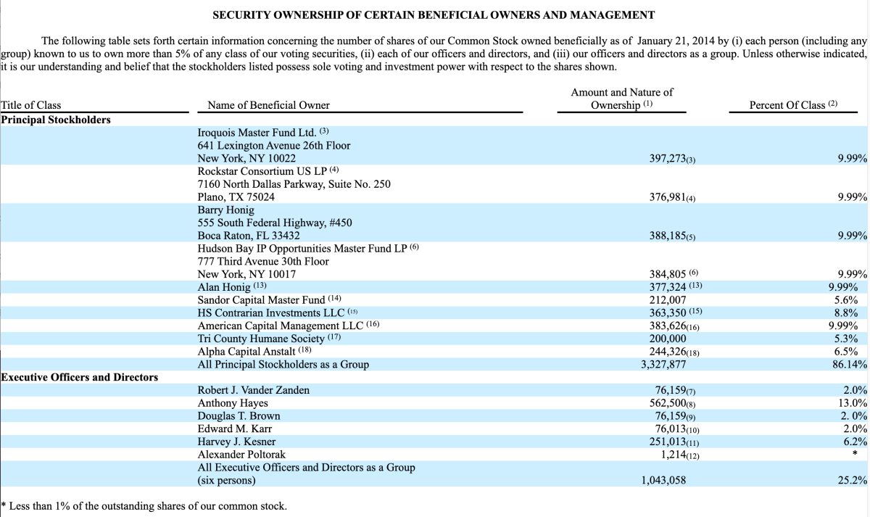Click '777 Third Avenue 30th Floor' line
The width and height of the screenshot is (870, 517).
tap(263, 262)
